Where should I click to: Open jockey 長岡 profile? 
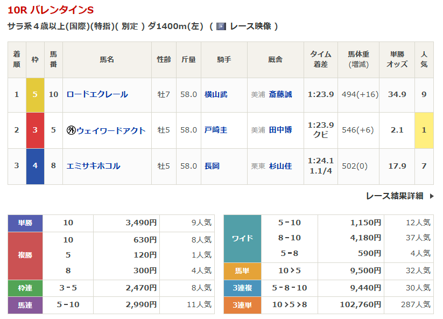212,166
